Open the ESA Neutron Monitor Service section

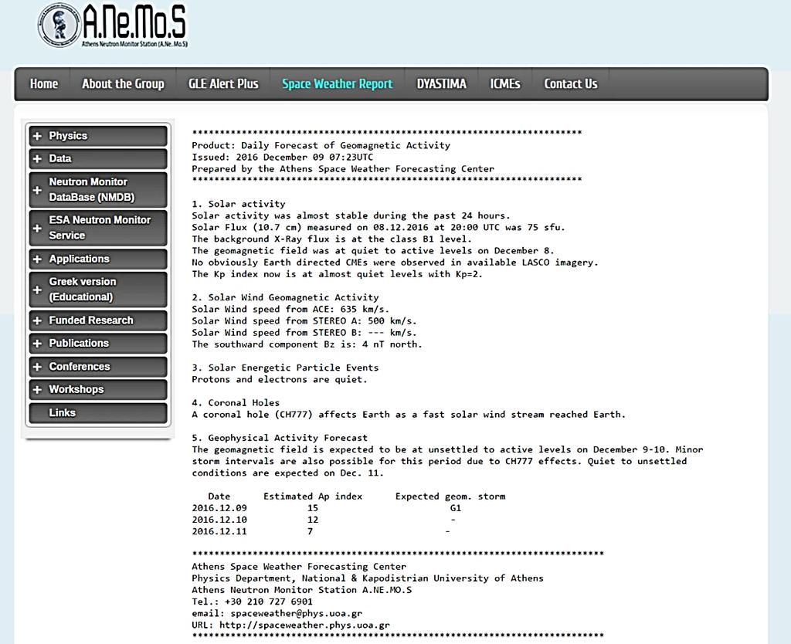(98, 228)
